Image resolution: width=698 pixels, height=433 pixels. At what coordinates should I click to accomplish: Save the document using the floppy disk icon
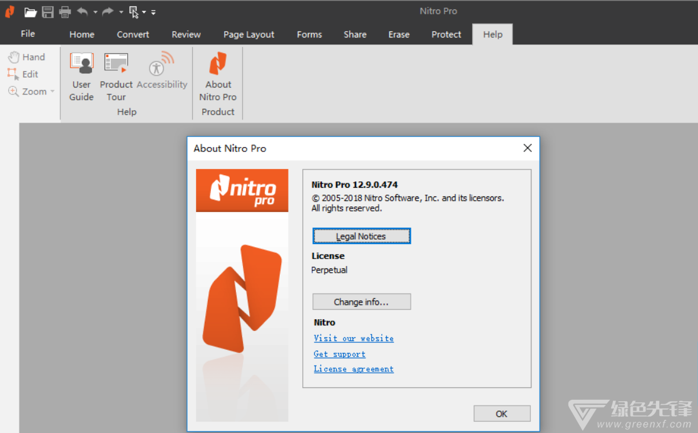click(x=48, y=12)
